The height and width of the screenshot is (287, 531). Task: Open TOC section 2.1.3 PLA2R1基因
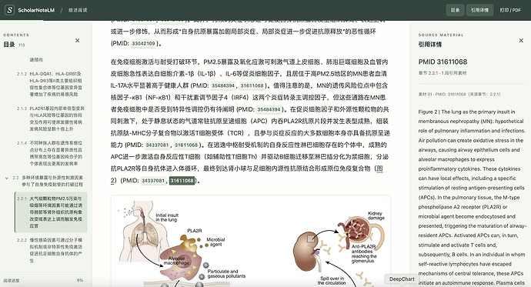tap(51, 118)
